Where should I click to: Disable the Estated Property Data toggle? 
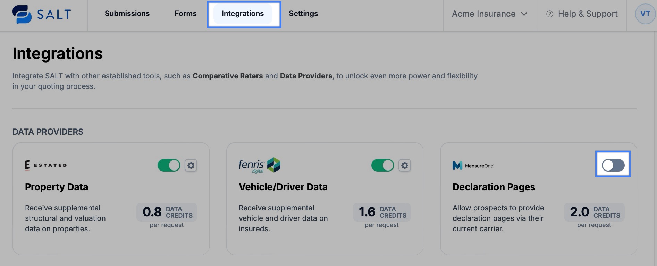[x=169, y=166]
